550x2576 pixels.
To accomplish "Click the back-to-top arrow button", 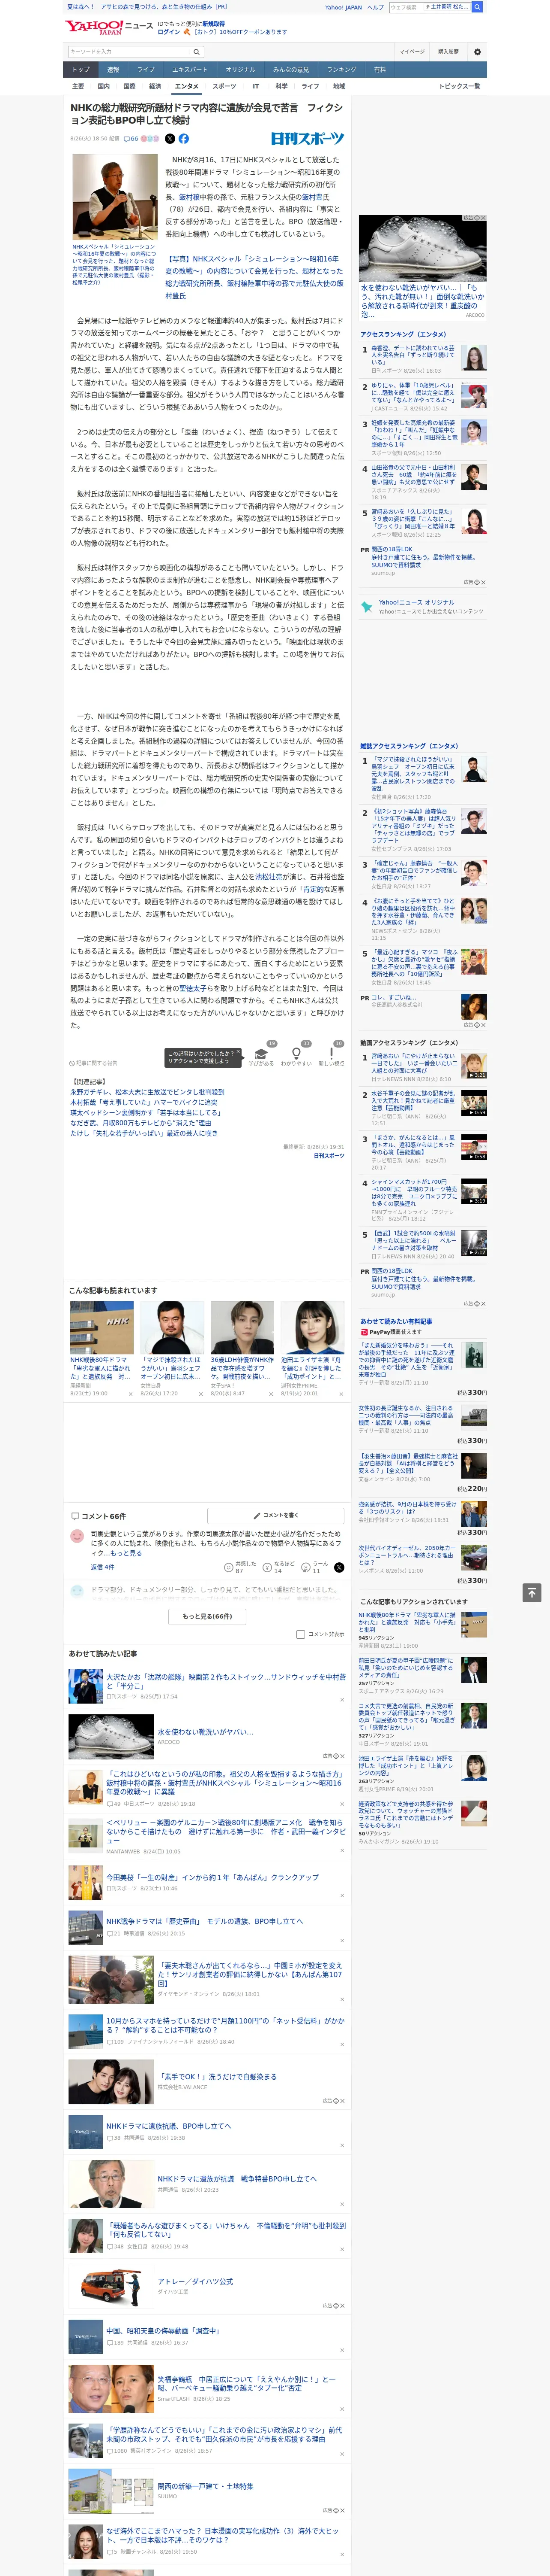I will click(532, 1592).
